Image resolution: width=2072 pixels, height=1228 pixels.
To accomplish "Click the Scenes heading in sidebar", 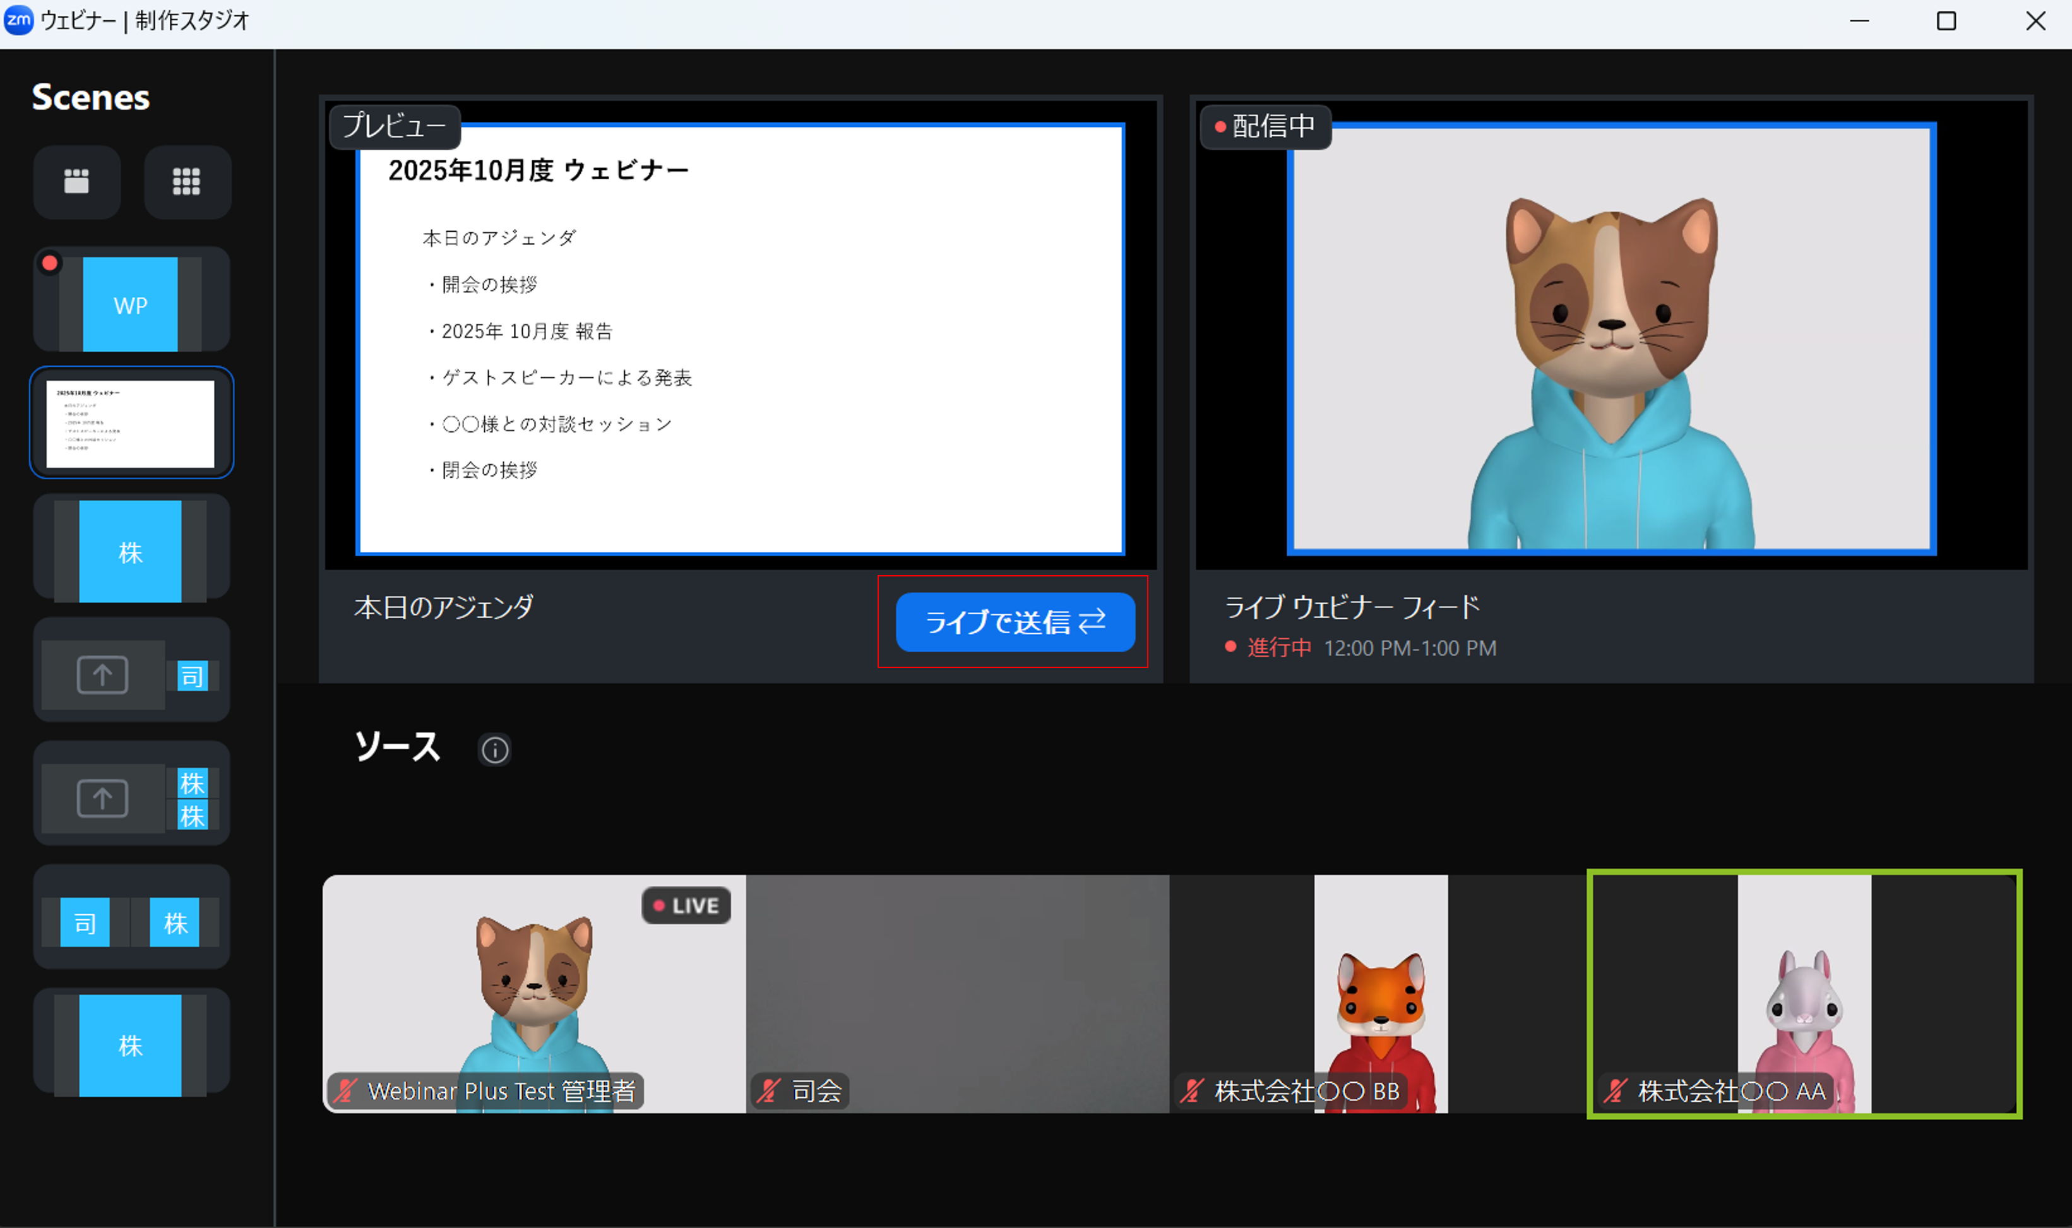I will point(91,98).
